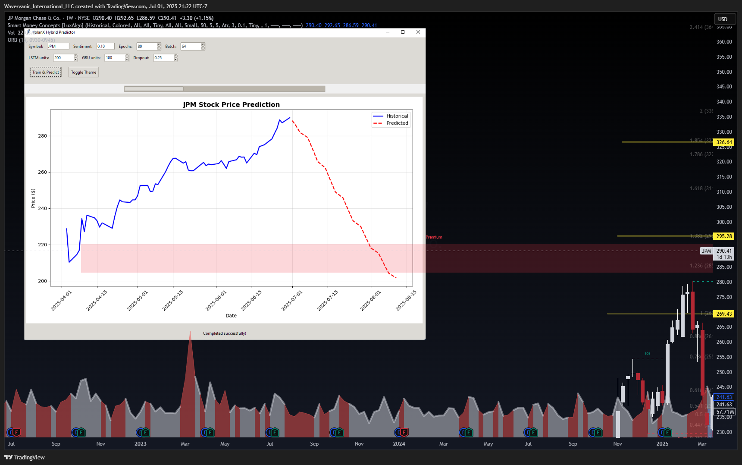Minimize the VolanX Hybrid Predictor window
The image size is (742, 465).
(x=388, y=32)
